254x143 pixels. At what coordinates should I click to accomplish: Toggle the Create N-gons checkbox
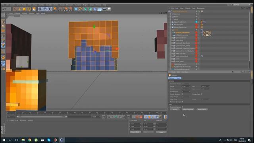click(x=182, y=94)
